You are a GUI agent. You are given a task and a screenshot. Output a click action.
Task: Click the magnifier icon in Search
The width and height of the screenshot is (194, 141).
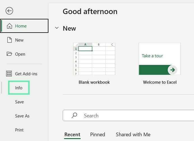74,115
